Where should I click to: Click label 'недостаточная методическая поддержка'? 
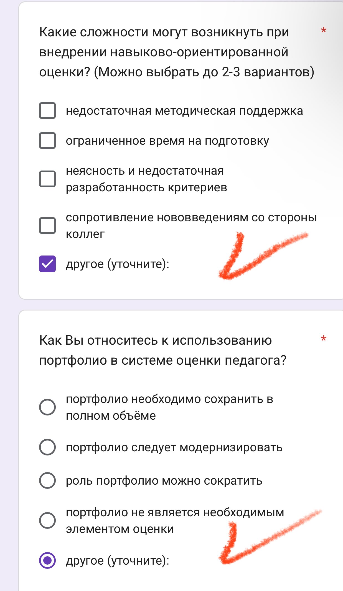click(x=184, y=111)
